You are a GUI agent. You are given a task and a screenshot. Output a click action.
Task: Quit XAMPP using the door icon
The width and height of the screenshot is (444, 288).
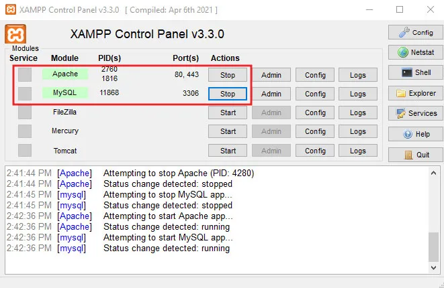pyautogui.click(x=415, y=155)
